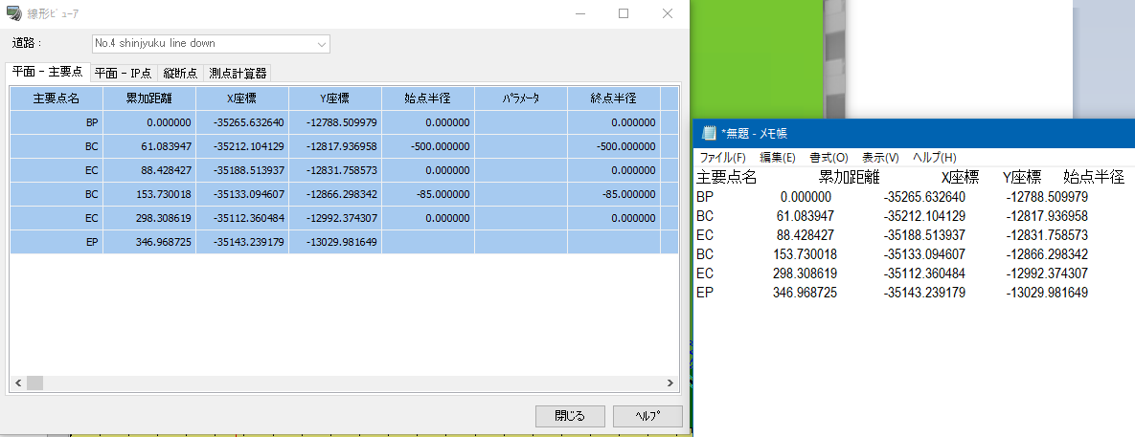1135x437 pixels.
Task: Select cell -35133.094607 in the table
Action: pyautogui.click(x=242, y=194)
